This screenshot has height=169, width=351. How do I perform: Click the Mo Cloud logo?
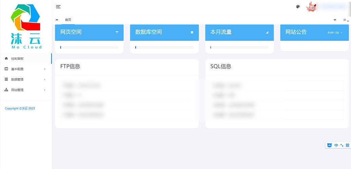click(x=26, y=26)
